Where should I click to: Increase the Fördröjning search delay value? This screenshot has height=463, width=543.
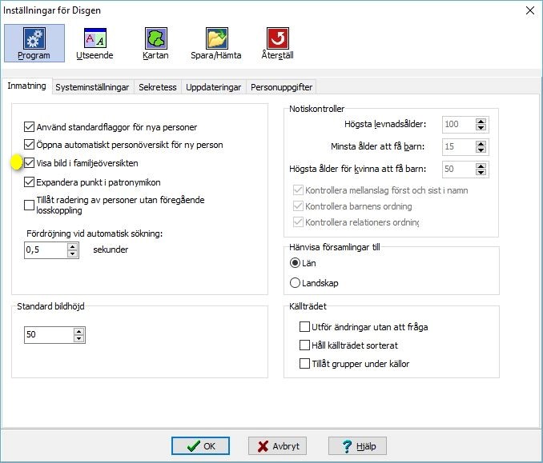click(72, 246)
